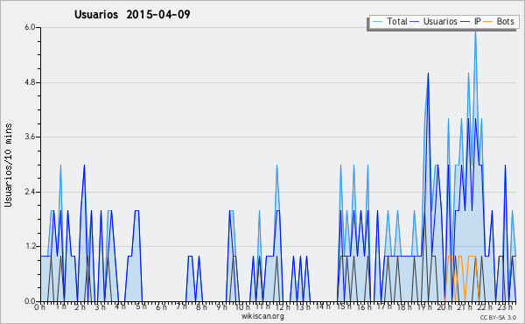525x324 pixels.
Task: Click the '4.8' y-axis value
Action: [30, 82]
